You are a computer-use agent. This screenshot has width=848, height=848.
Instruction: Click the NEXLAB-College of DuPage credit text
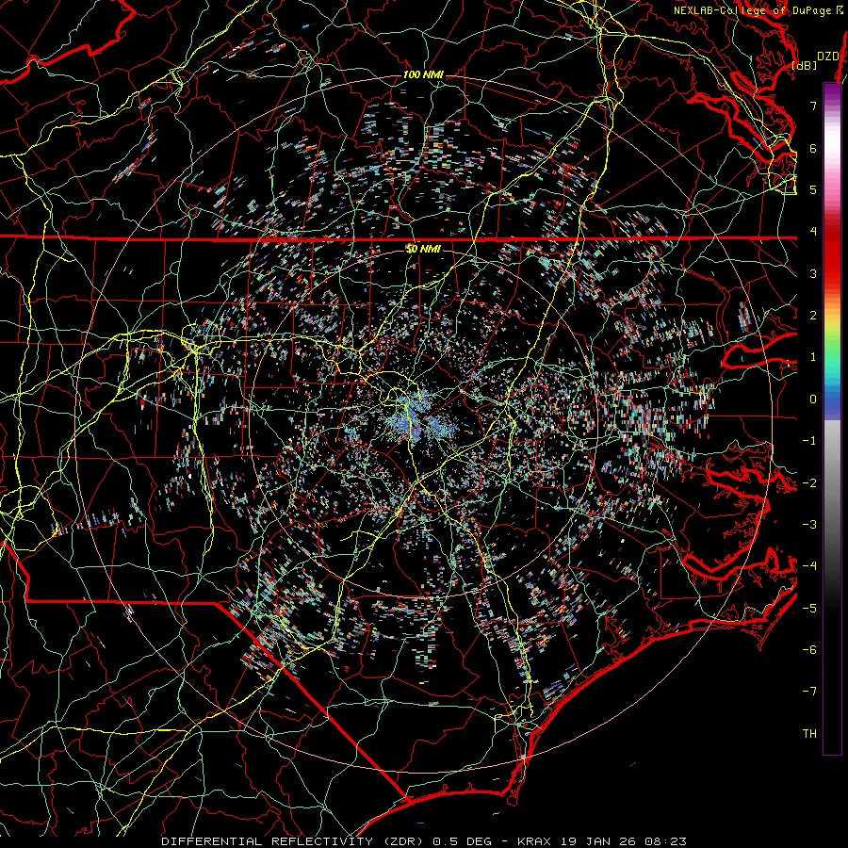point(752,10)
